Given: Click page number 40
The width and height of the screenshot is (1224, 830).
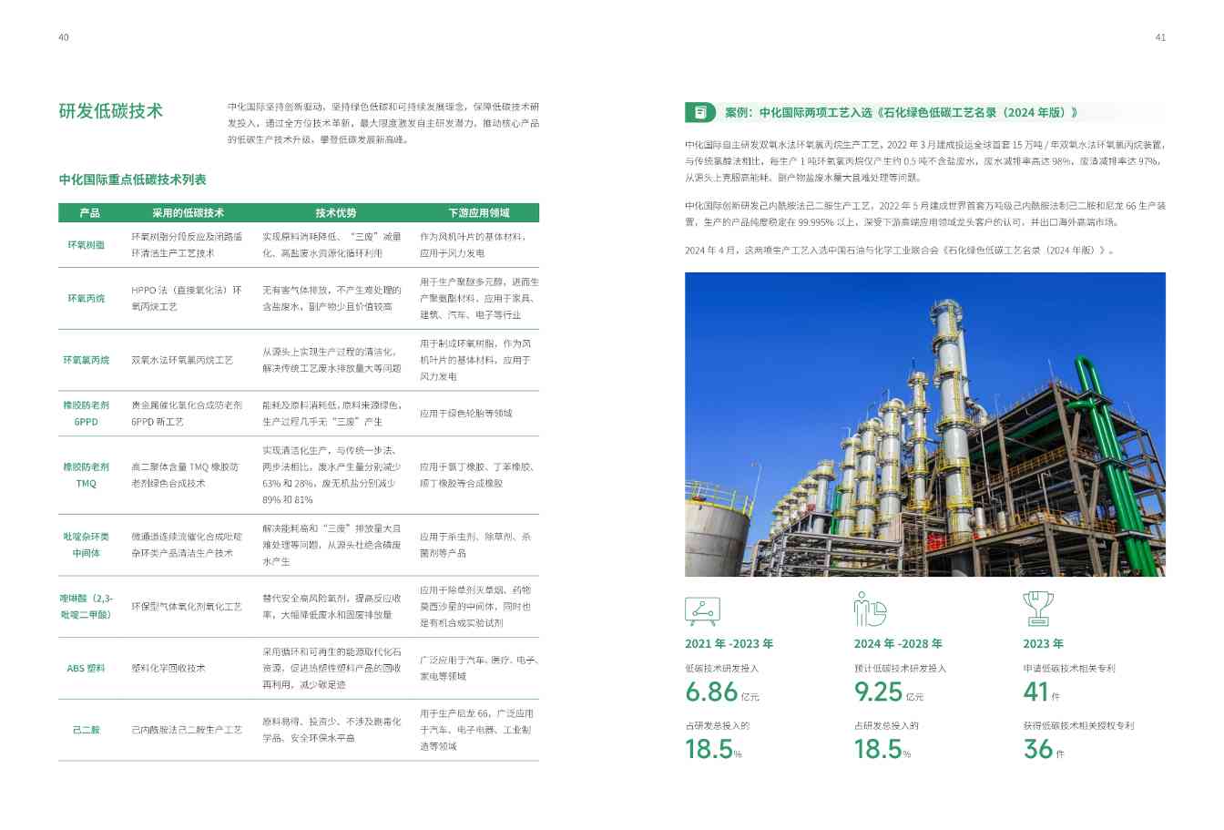Looking at the screenshot, I should (64, 37).
